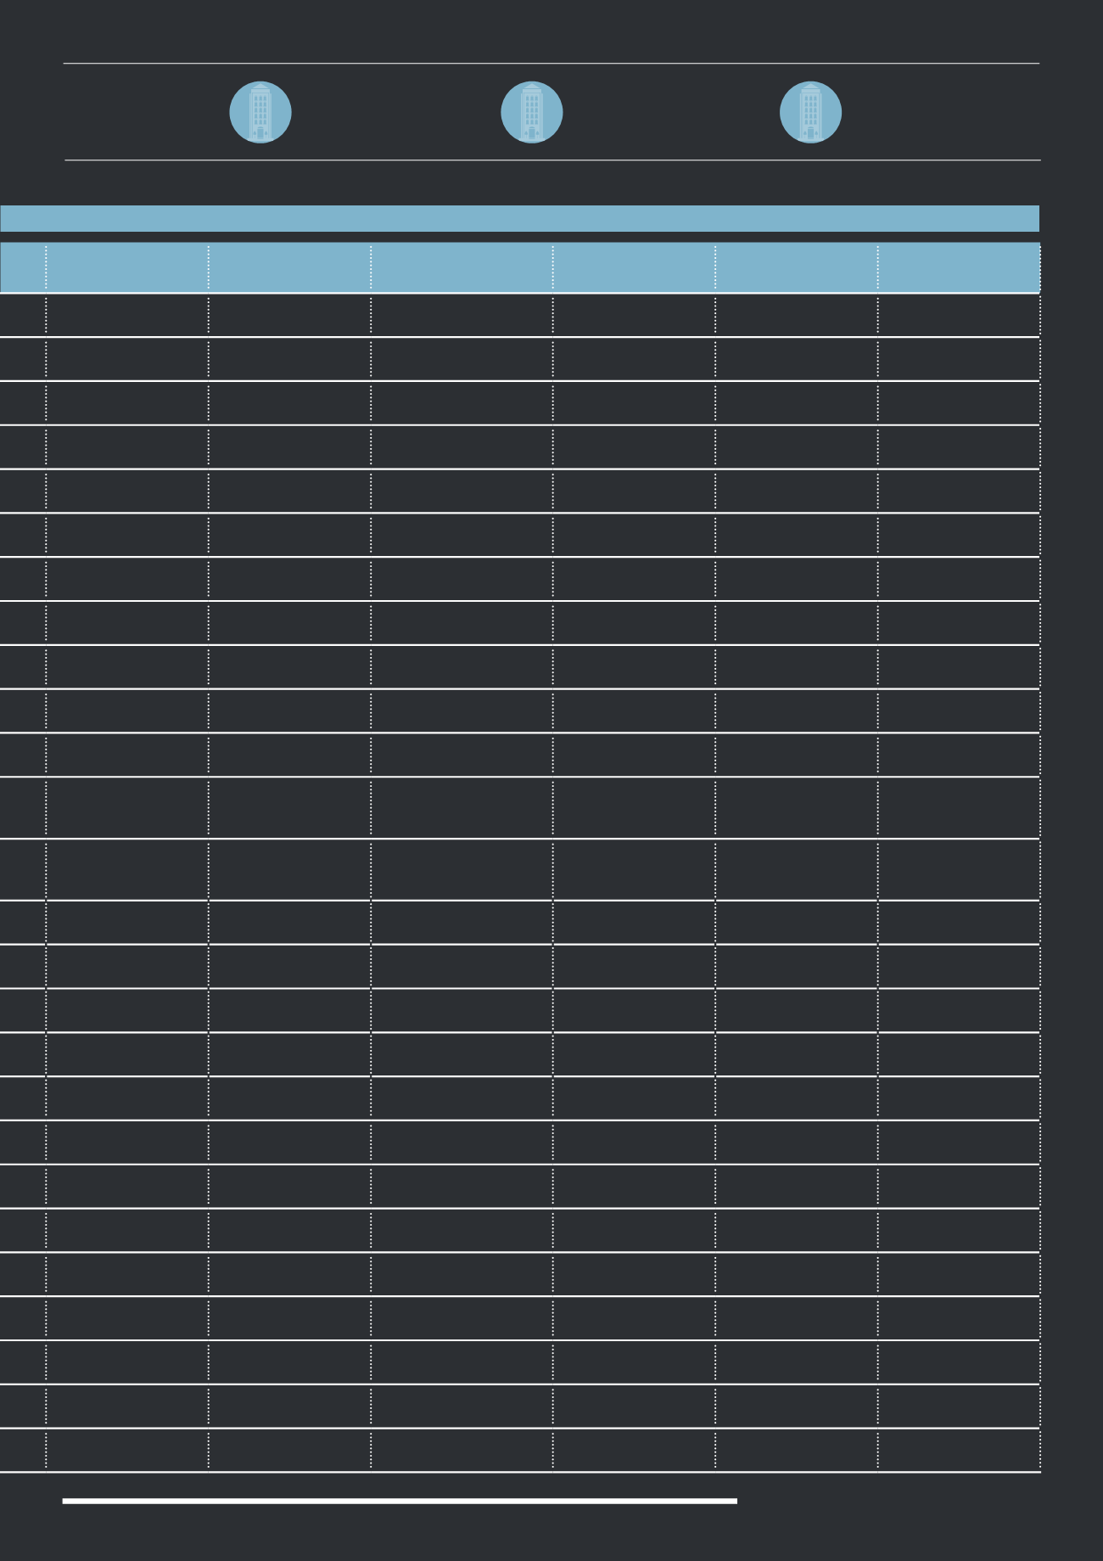Click the rightmost building icon
The image size is (1103, 1561).
pyautogui.click(x=811, y=112)
